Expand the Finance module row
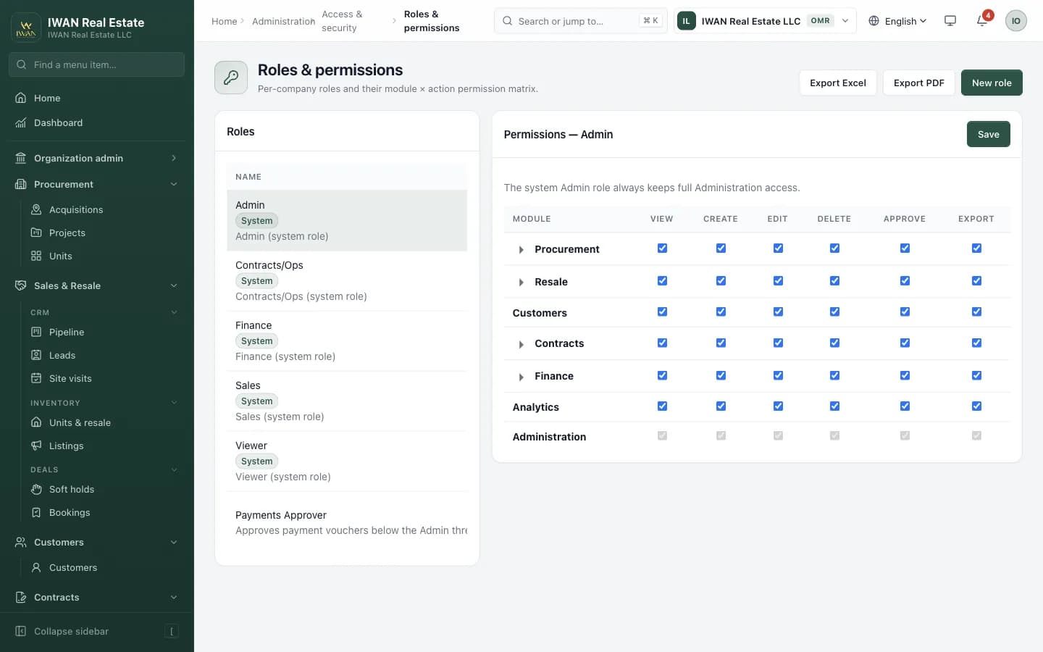 tap(521, 377)
